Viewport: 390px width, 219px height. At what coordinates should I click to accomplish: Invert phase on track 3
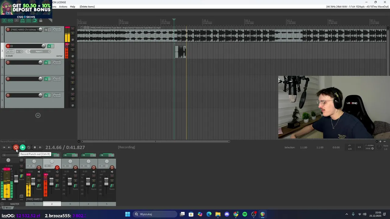73,72
